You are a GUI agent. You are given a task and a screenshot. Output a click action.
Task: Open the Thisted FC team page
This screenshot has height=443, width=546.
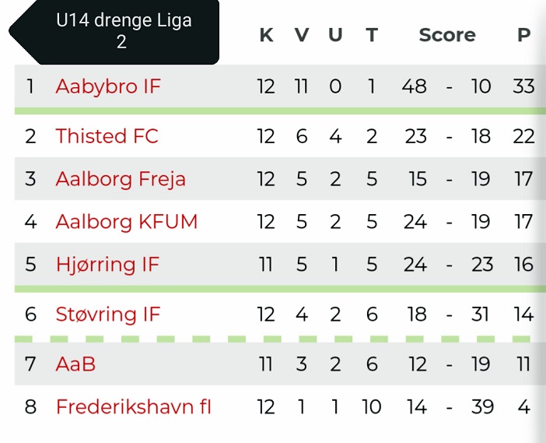pyautogui.click(x=107, y=136)
